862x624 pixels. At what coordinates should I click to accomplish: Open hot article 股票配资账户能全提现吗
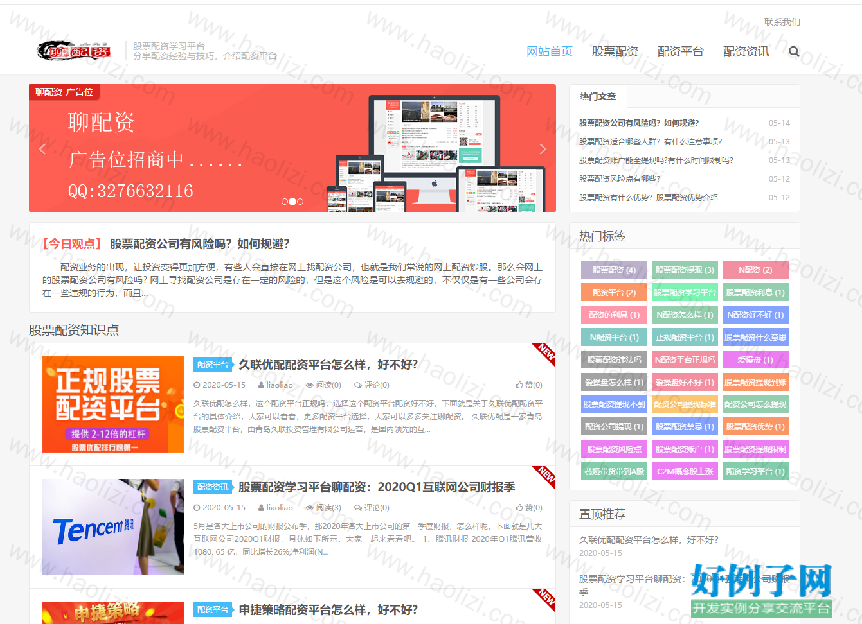coord(656,160)
